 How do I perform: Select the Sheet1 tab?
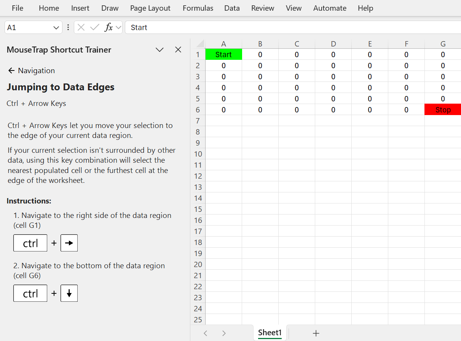(270, 333)
